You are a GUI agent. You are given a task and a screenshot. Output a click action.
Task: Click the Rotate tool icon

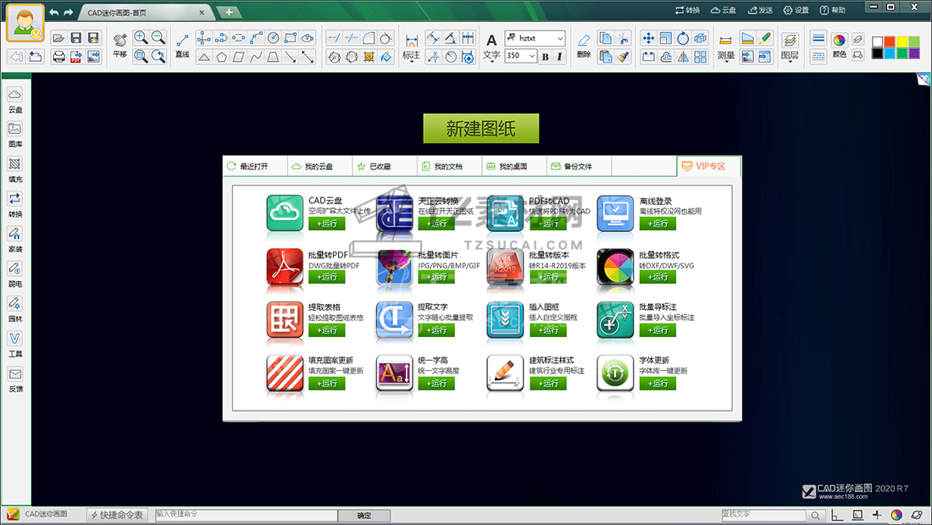(683, 38)
